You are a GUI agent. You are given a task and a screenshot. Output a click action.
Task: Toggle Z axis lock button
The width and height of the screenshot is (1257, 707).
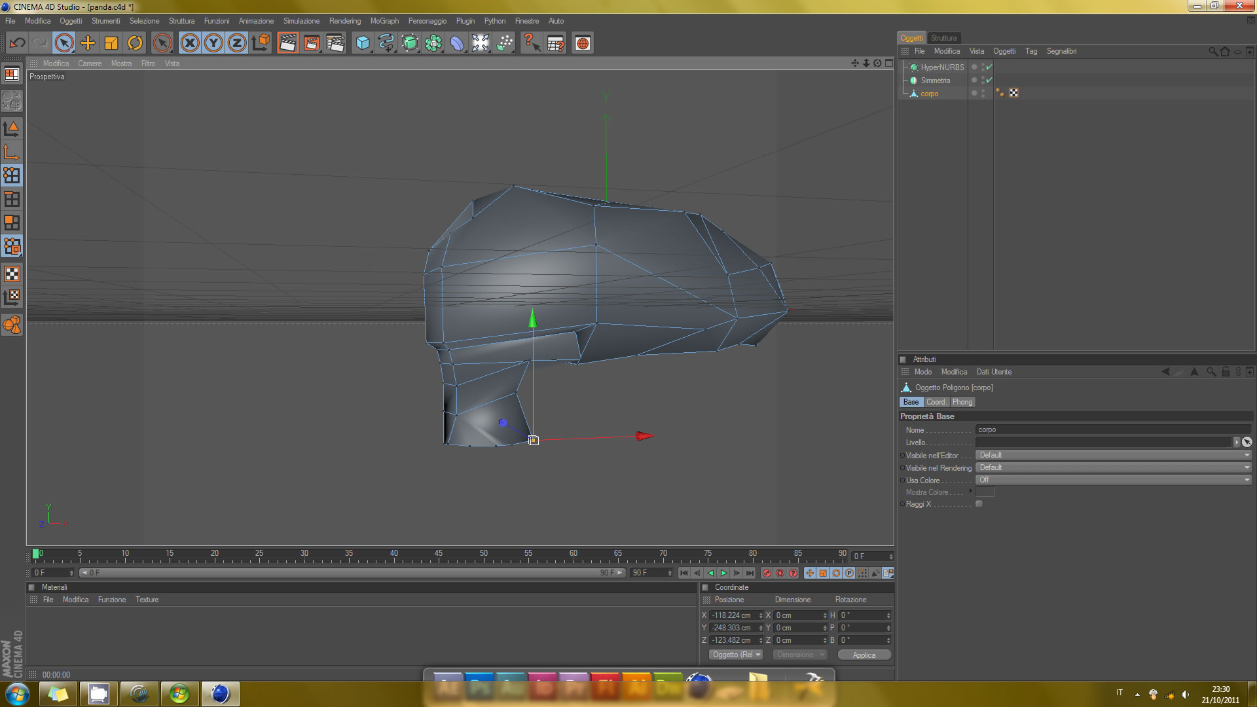[x=237, y=43]
